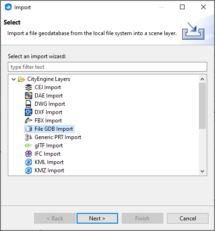Image resolution: width=215 pixels, height=231 pixels.
Task: Select the Generic PRT Import entry
Action: tap(58, 137)
